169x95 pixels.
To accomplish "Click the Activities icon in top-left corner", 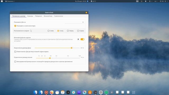I will click(x=2, y=1).
